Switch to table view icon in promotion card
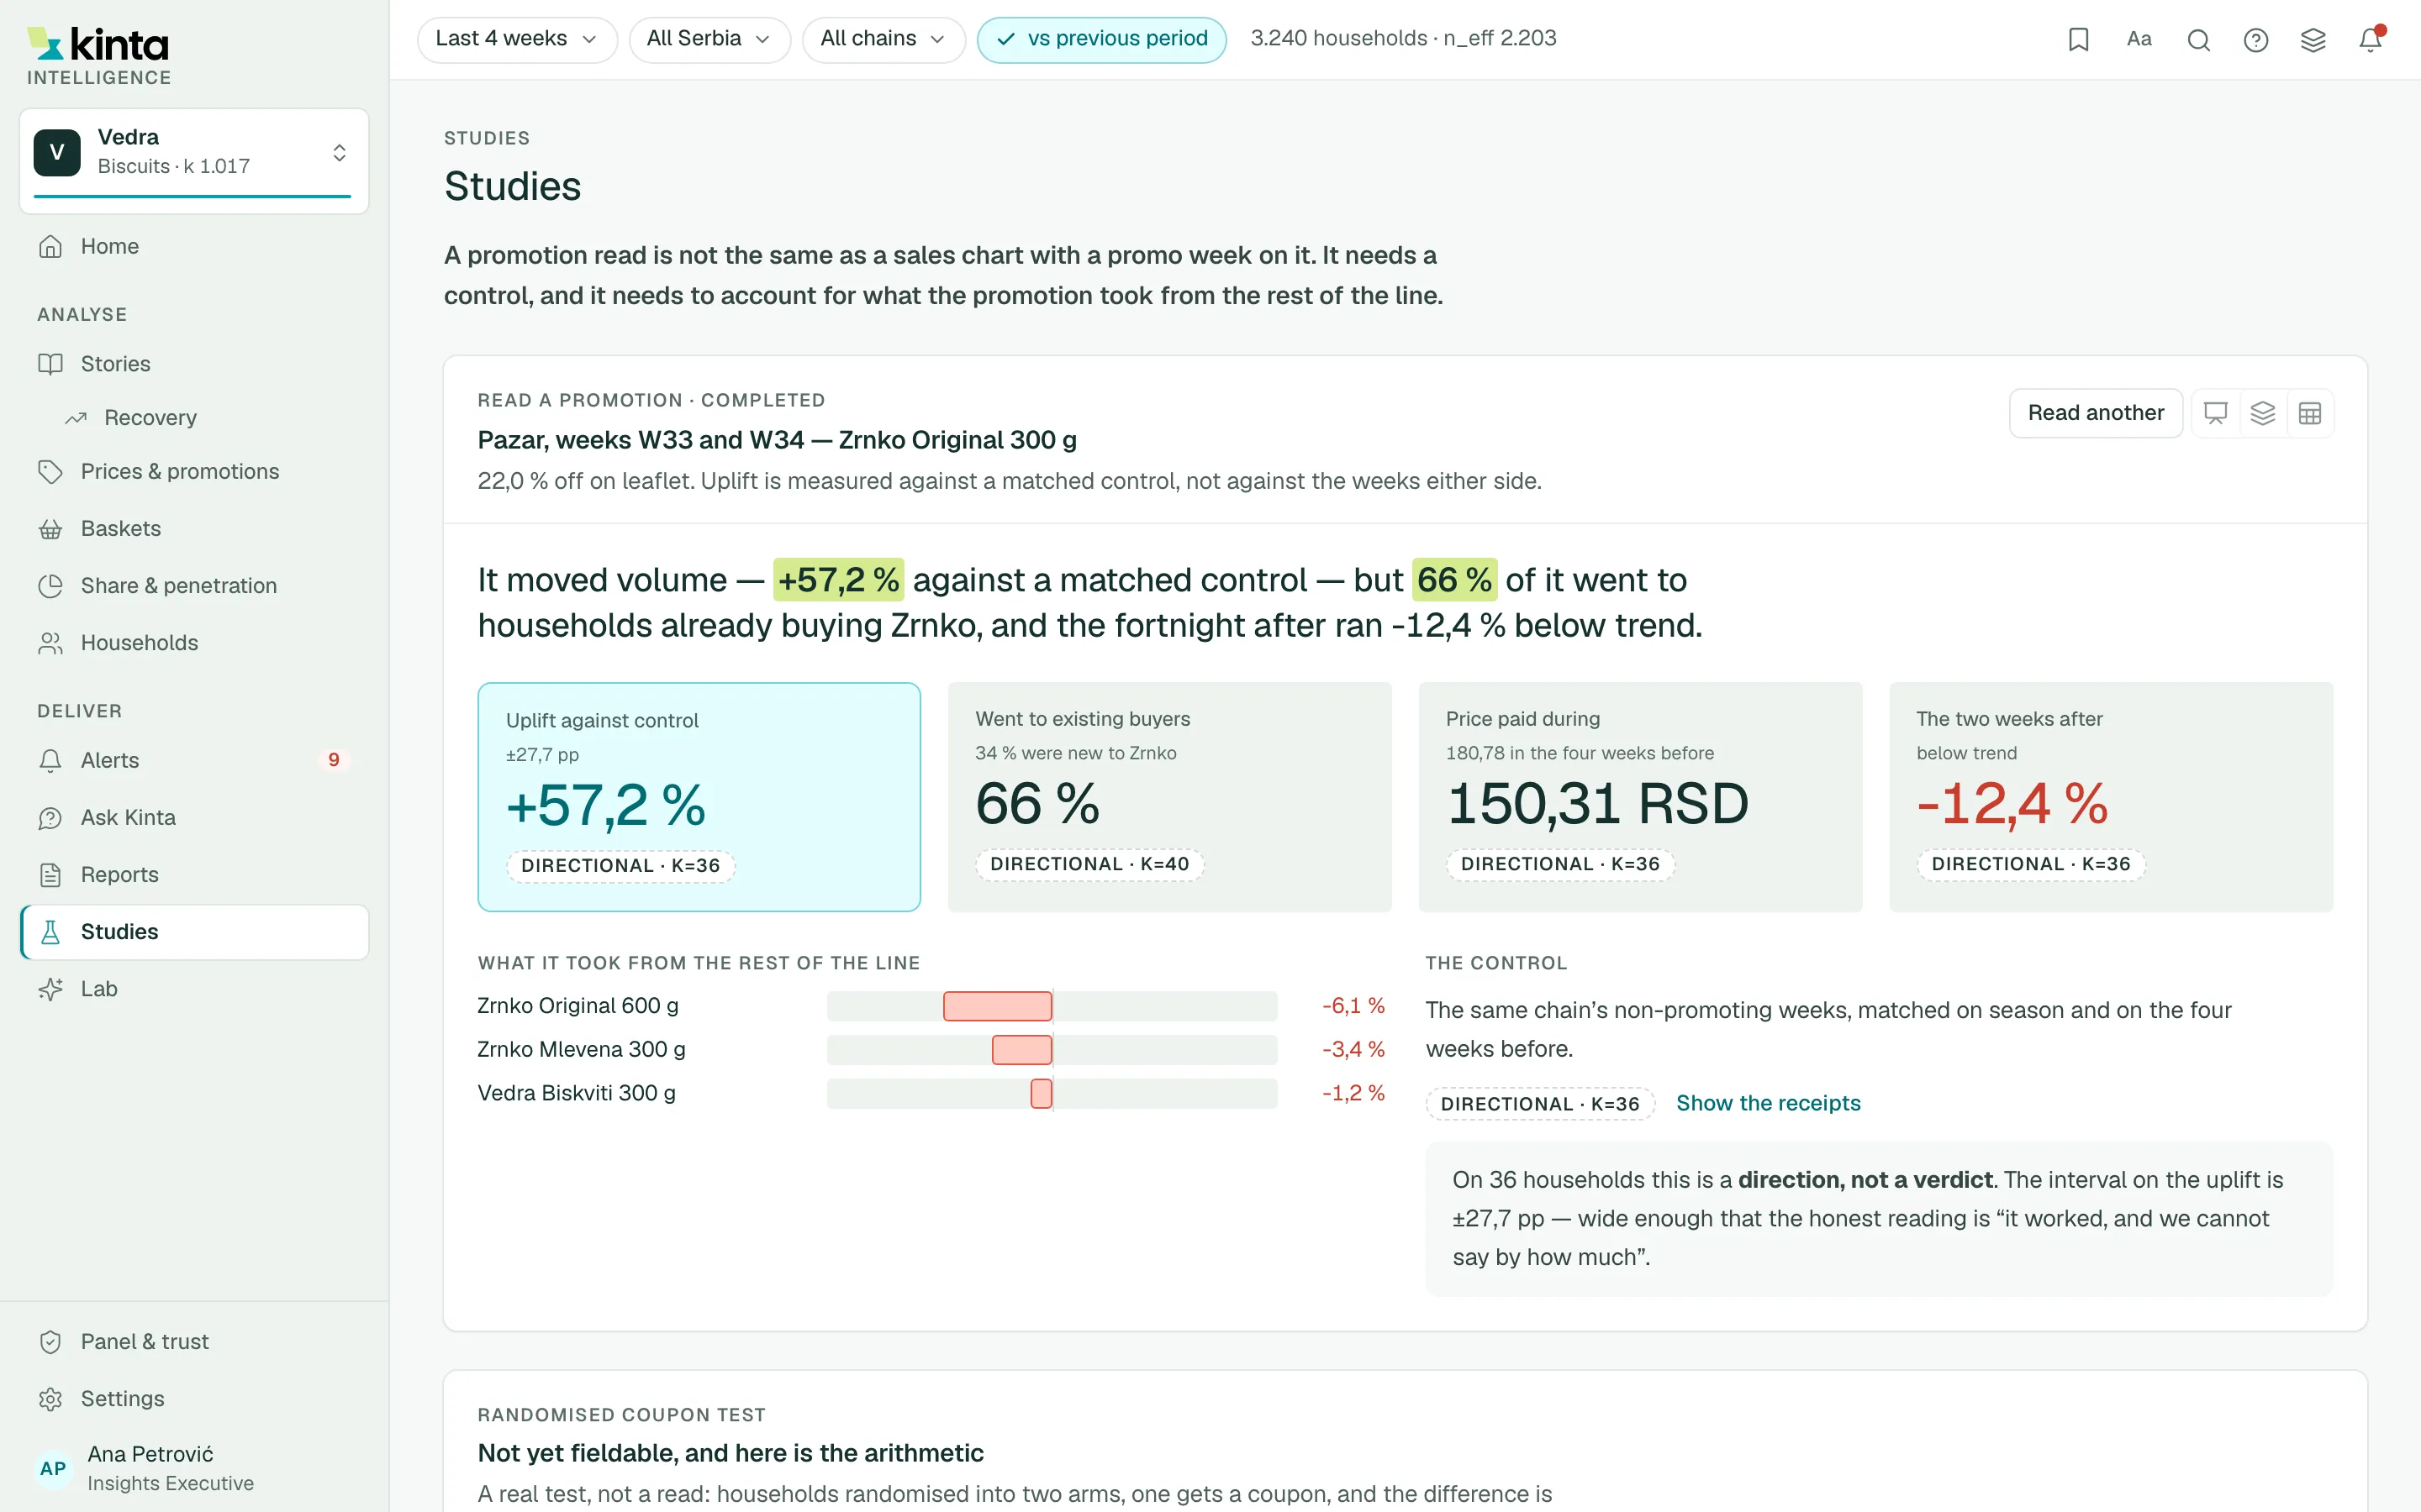 pos(2310,413)
